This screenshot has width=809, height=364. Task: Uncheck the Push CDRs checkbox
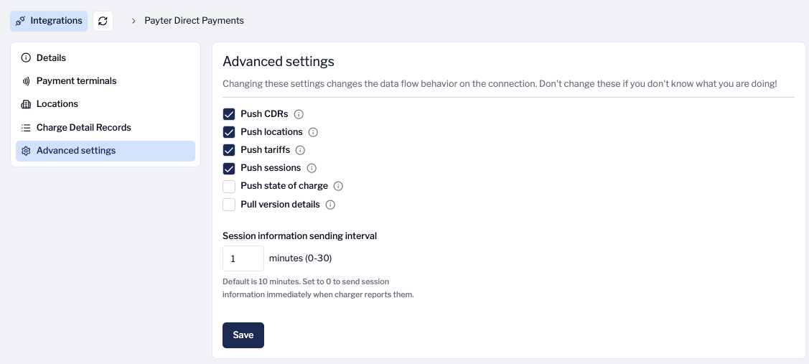pyautogui.click(x=229, y=114)
